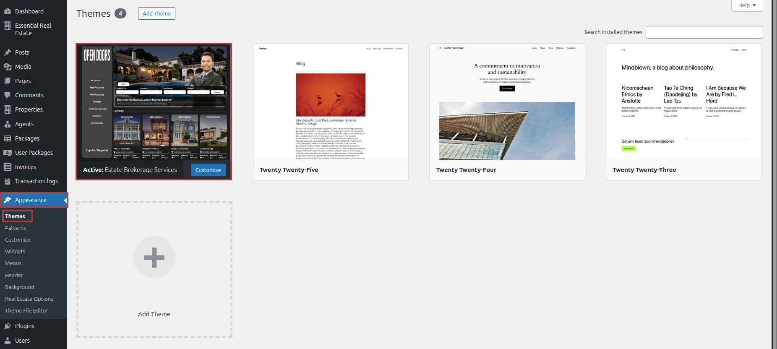Click the Invoices list icon
The image size is (777, 349).
[8, 167]
